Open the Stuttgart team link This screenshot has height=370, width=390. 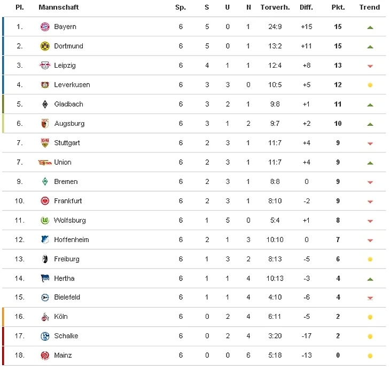click(67, 143)
